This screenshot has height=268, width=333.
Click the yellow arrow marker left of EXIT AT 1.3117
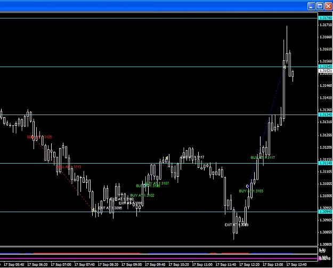pyautogui.click(x=167, y=158)
